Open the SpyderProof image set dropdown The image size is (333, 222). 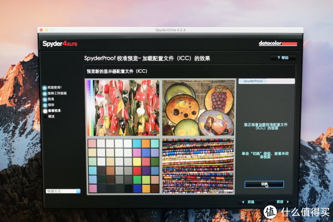coord(266,81)
